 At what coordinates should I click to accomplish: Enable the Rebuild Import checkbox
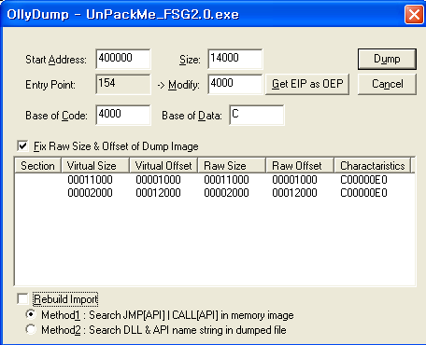click(22, 299)
